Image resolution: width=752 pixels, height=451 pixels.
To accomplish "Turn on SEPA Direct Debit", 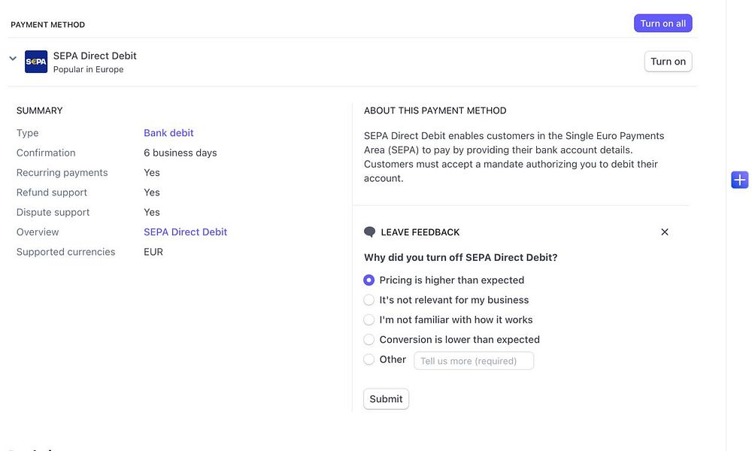I will click(668, 62).
